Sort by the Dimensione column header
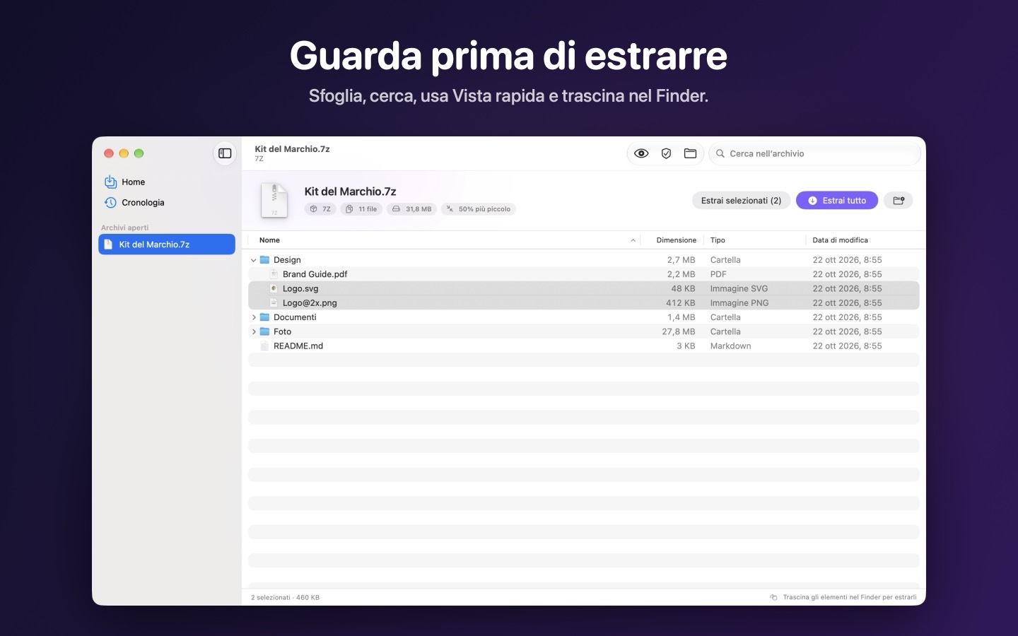Screen dimensions: 1018x636 tap(676, 240)
